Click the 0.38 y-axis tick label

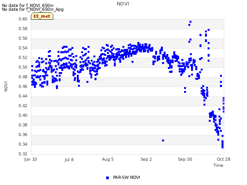pyautogui.click(x=23, y=125)
